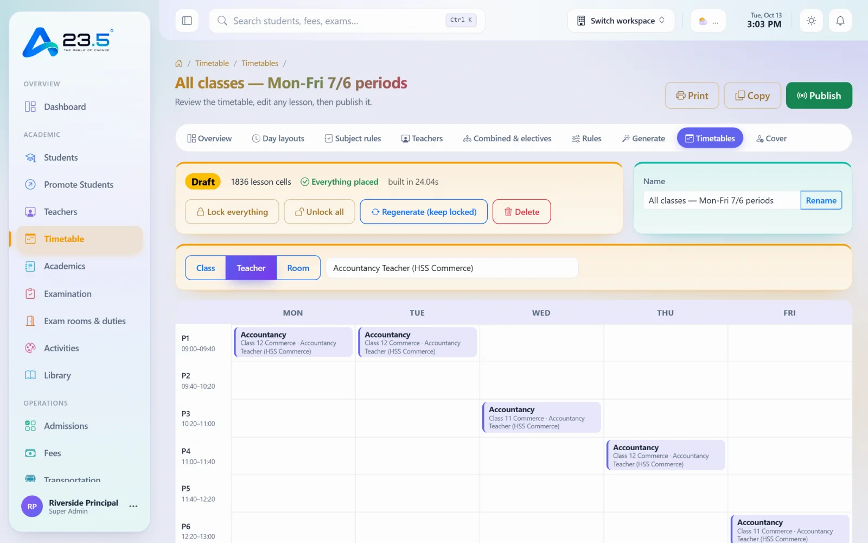This screenshot has height=543, width=868.
Task: Publish the timetable
Action: click(819, 96)
